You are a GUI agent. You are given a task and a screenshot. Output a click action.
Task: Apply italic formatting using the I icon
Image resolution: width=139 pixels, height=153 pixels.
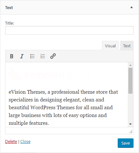[22, 56]
